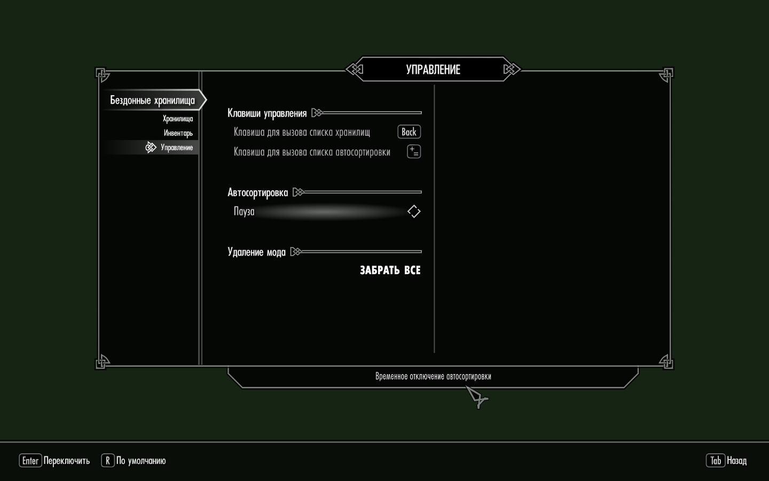Click the По умолчанию reset label

point(141,461)
